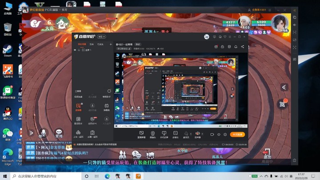Click the streaming preview thumbnail
Image resolution: width=320 pixels, height=180 pixels.
click(x=181, y=90)
